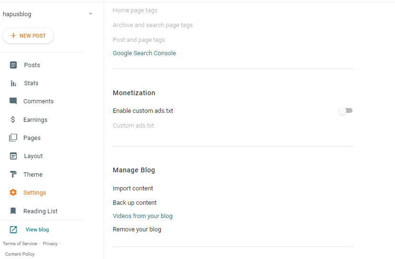Open Stats via the bar chart icon
This screenshot has height=259, width=395.
tap(13, 83)
